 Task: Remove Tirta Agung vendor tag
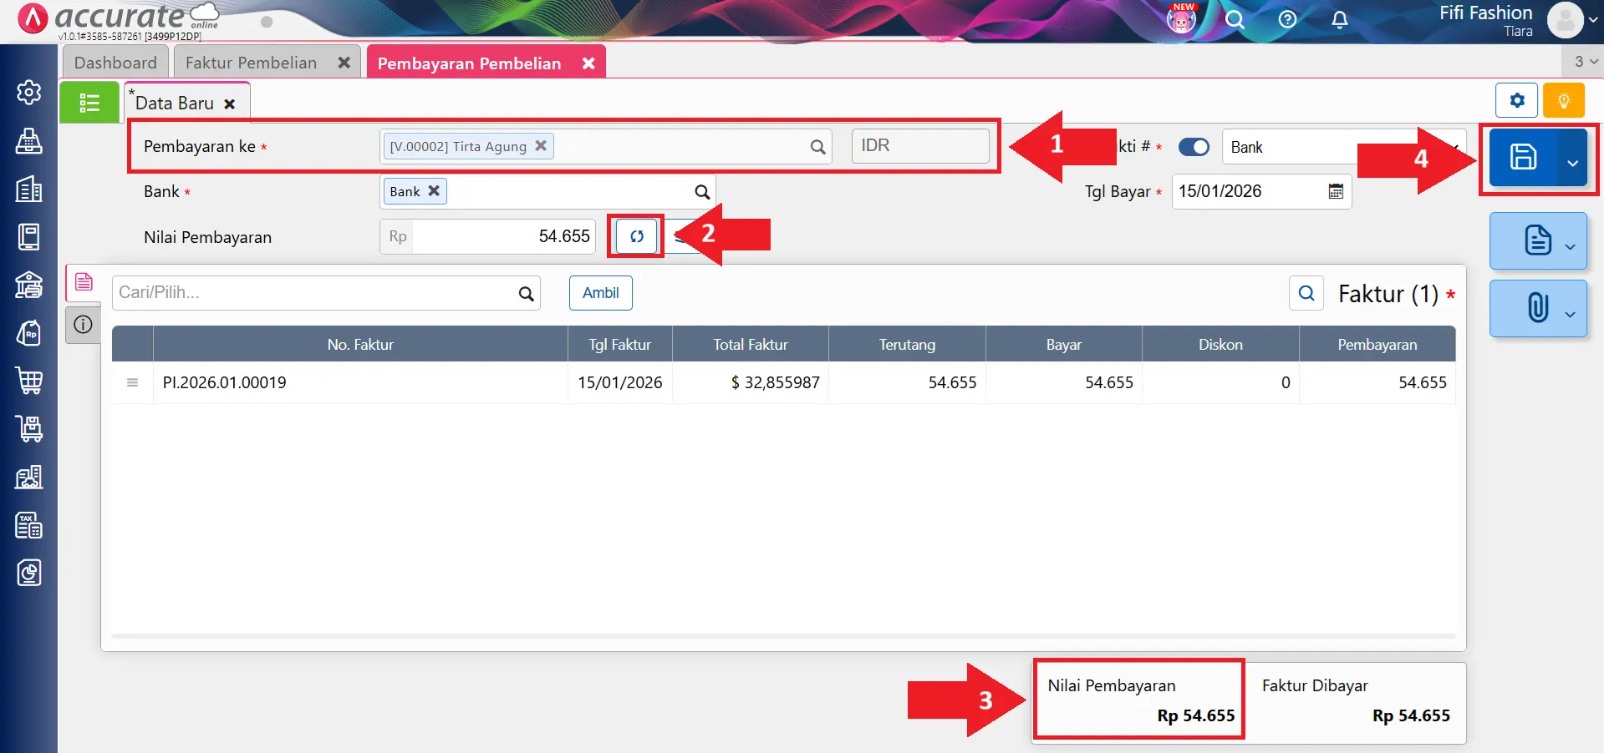[541, 145]
